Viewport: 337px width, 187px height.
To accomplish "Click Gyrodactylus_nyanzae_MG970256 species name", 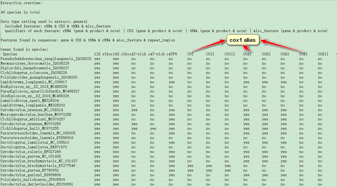I will click(x=31, y=124).
